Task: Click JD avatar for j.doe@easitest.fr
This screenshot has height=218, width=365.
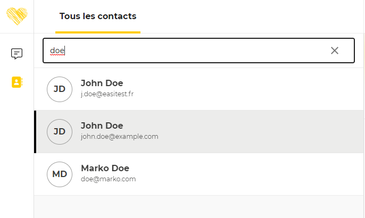Action: pos(60,89)
